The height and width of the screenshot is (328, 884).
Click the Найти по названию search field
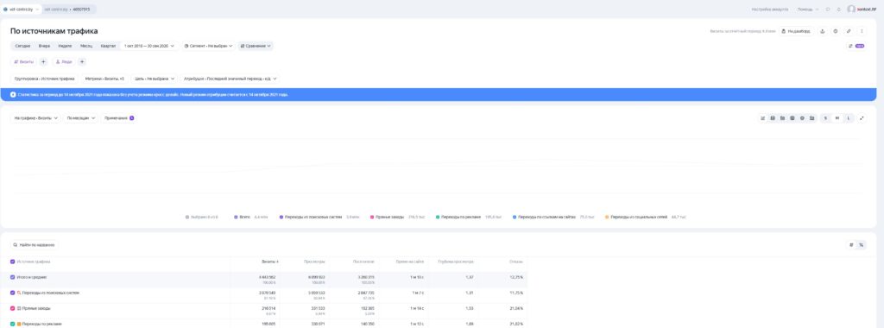coord(35,244)
